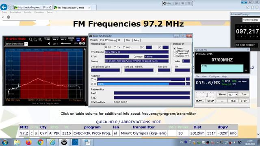The height and width of the screenshot is (146, 260).
Task: Go back with the browser back arrow
Action: point(4,7)
